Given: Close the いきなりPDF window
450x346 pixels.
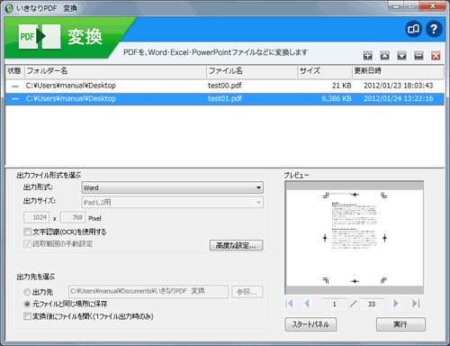Looking at the screenshot, I should click(432, 6).
